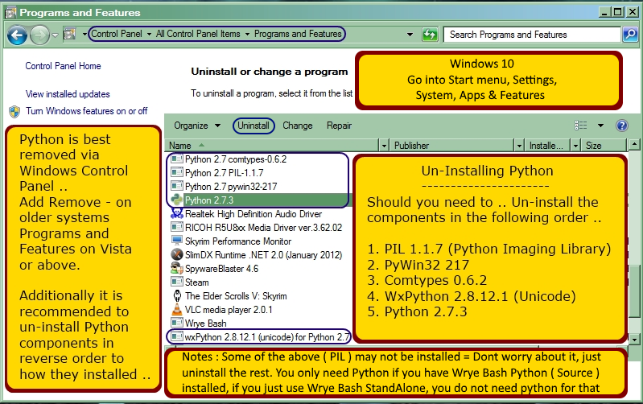Sort list by Publisher column header
This screenshot has height=404, width=643.
click(455, 146)
